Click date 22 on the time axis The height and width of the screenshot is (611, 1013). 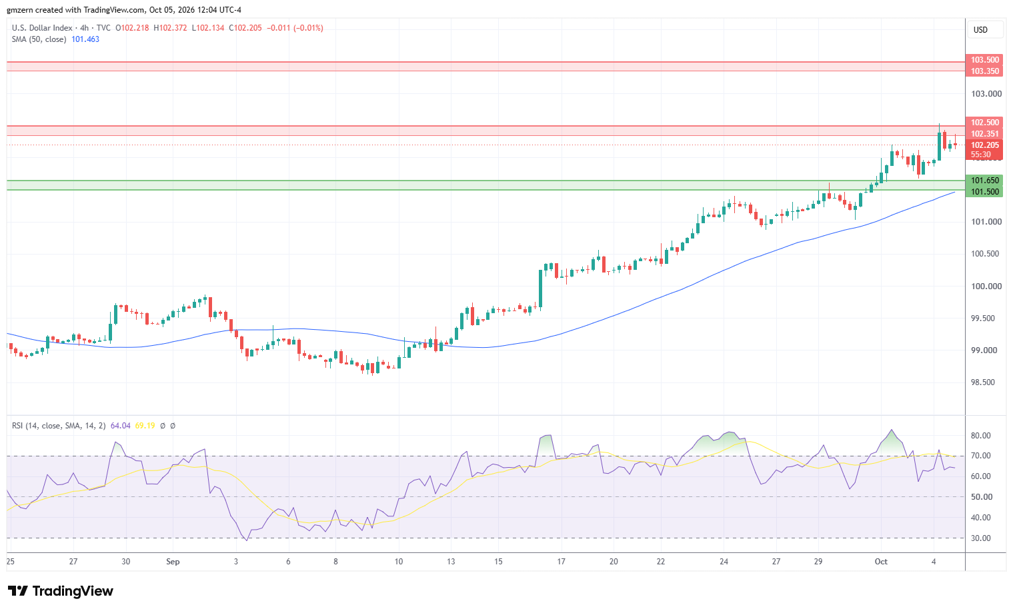pyautogui.click(x=661, y=562)
